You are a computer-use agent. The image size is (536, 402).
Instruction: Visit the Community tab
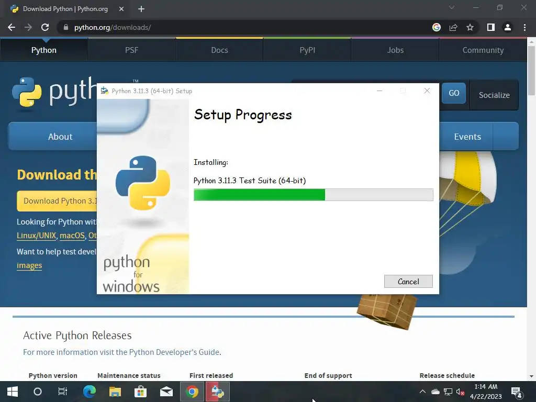pos(483,50)
